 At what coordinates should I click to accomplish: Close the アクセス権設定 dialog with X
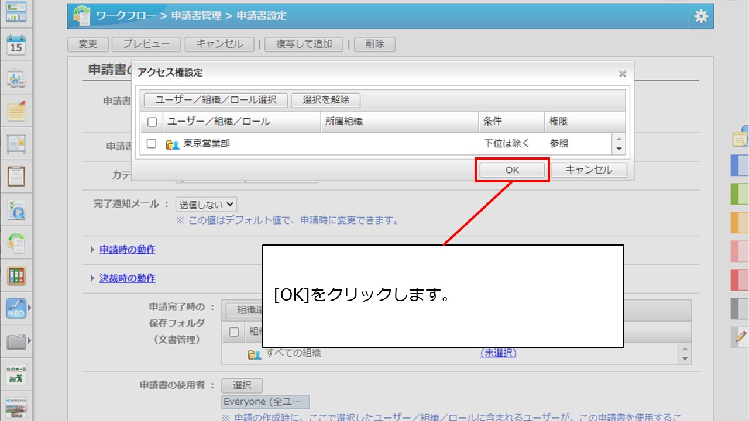[x=623, y=74]
